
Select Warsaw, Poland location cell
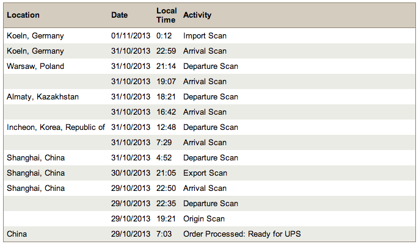[x=35, y=66]
